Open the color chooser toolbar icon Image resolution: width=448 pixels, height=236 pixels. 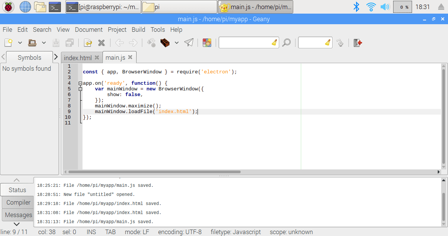pyautogui.click(x=207, y=42)
